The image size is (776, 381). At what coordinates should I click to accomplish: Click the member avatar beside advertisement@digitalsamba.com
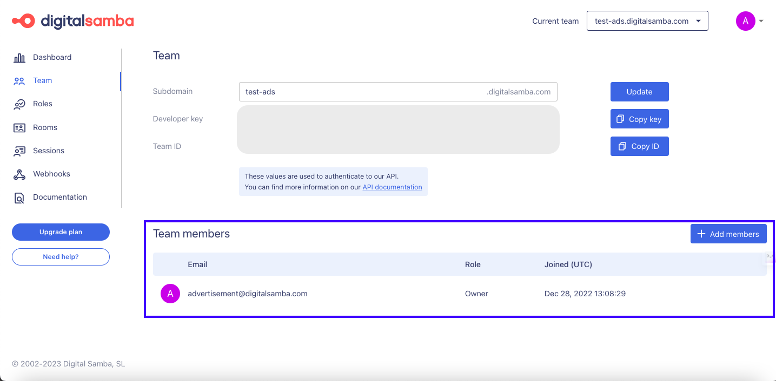(x=170, y=294)
